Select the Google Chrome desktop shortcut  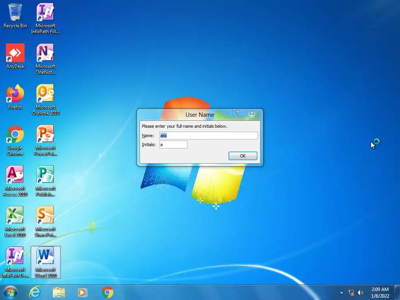(15, 140)
